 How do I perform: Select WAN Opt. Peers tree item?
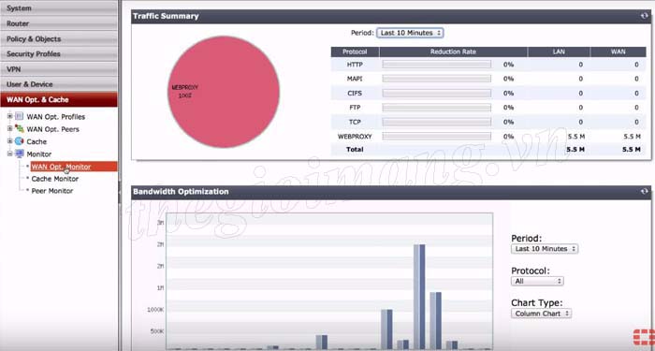pyautogui.click(x=53, y=129)
